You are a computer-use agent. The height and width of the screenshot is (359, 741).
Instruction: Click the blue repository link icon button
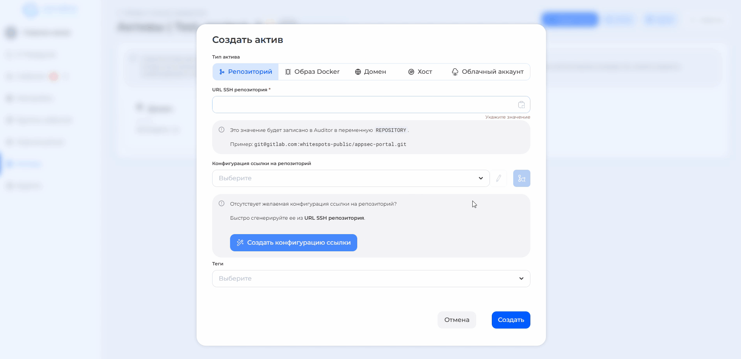521,178
